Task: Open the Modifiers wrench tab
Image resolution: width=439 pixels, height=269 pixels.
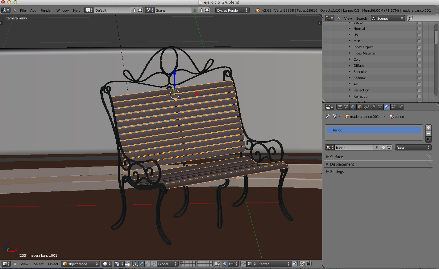Action: [373, 107]
